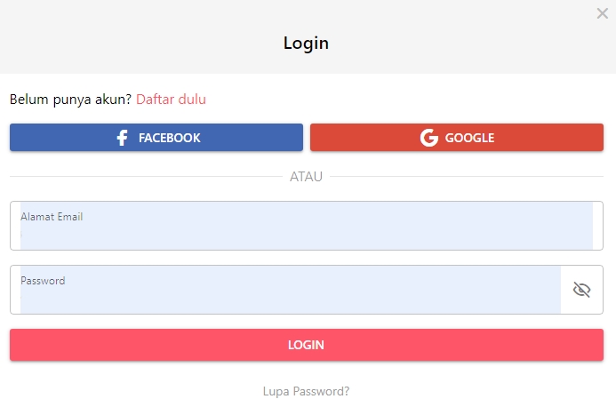Image resolution: width=616 pixels, height=415 pixels.
Task: Click the divider line right of ATAU
Action: pyautogui.click(x=467, y=177)
